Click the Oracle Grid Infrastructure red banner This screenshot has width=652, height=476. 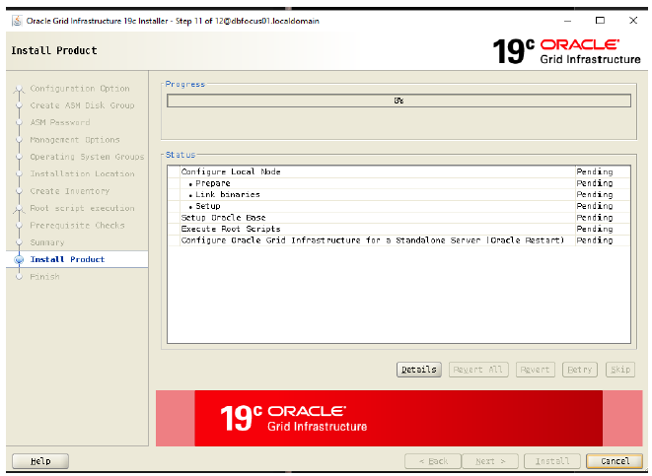[398, 418]
